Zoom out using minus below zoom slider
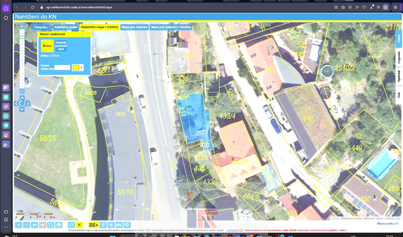This screenshot has width=403, height=237. pos(22,91)
